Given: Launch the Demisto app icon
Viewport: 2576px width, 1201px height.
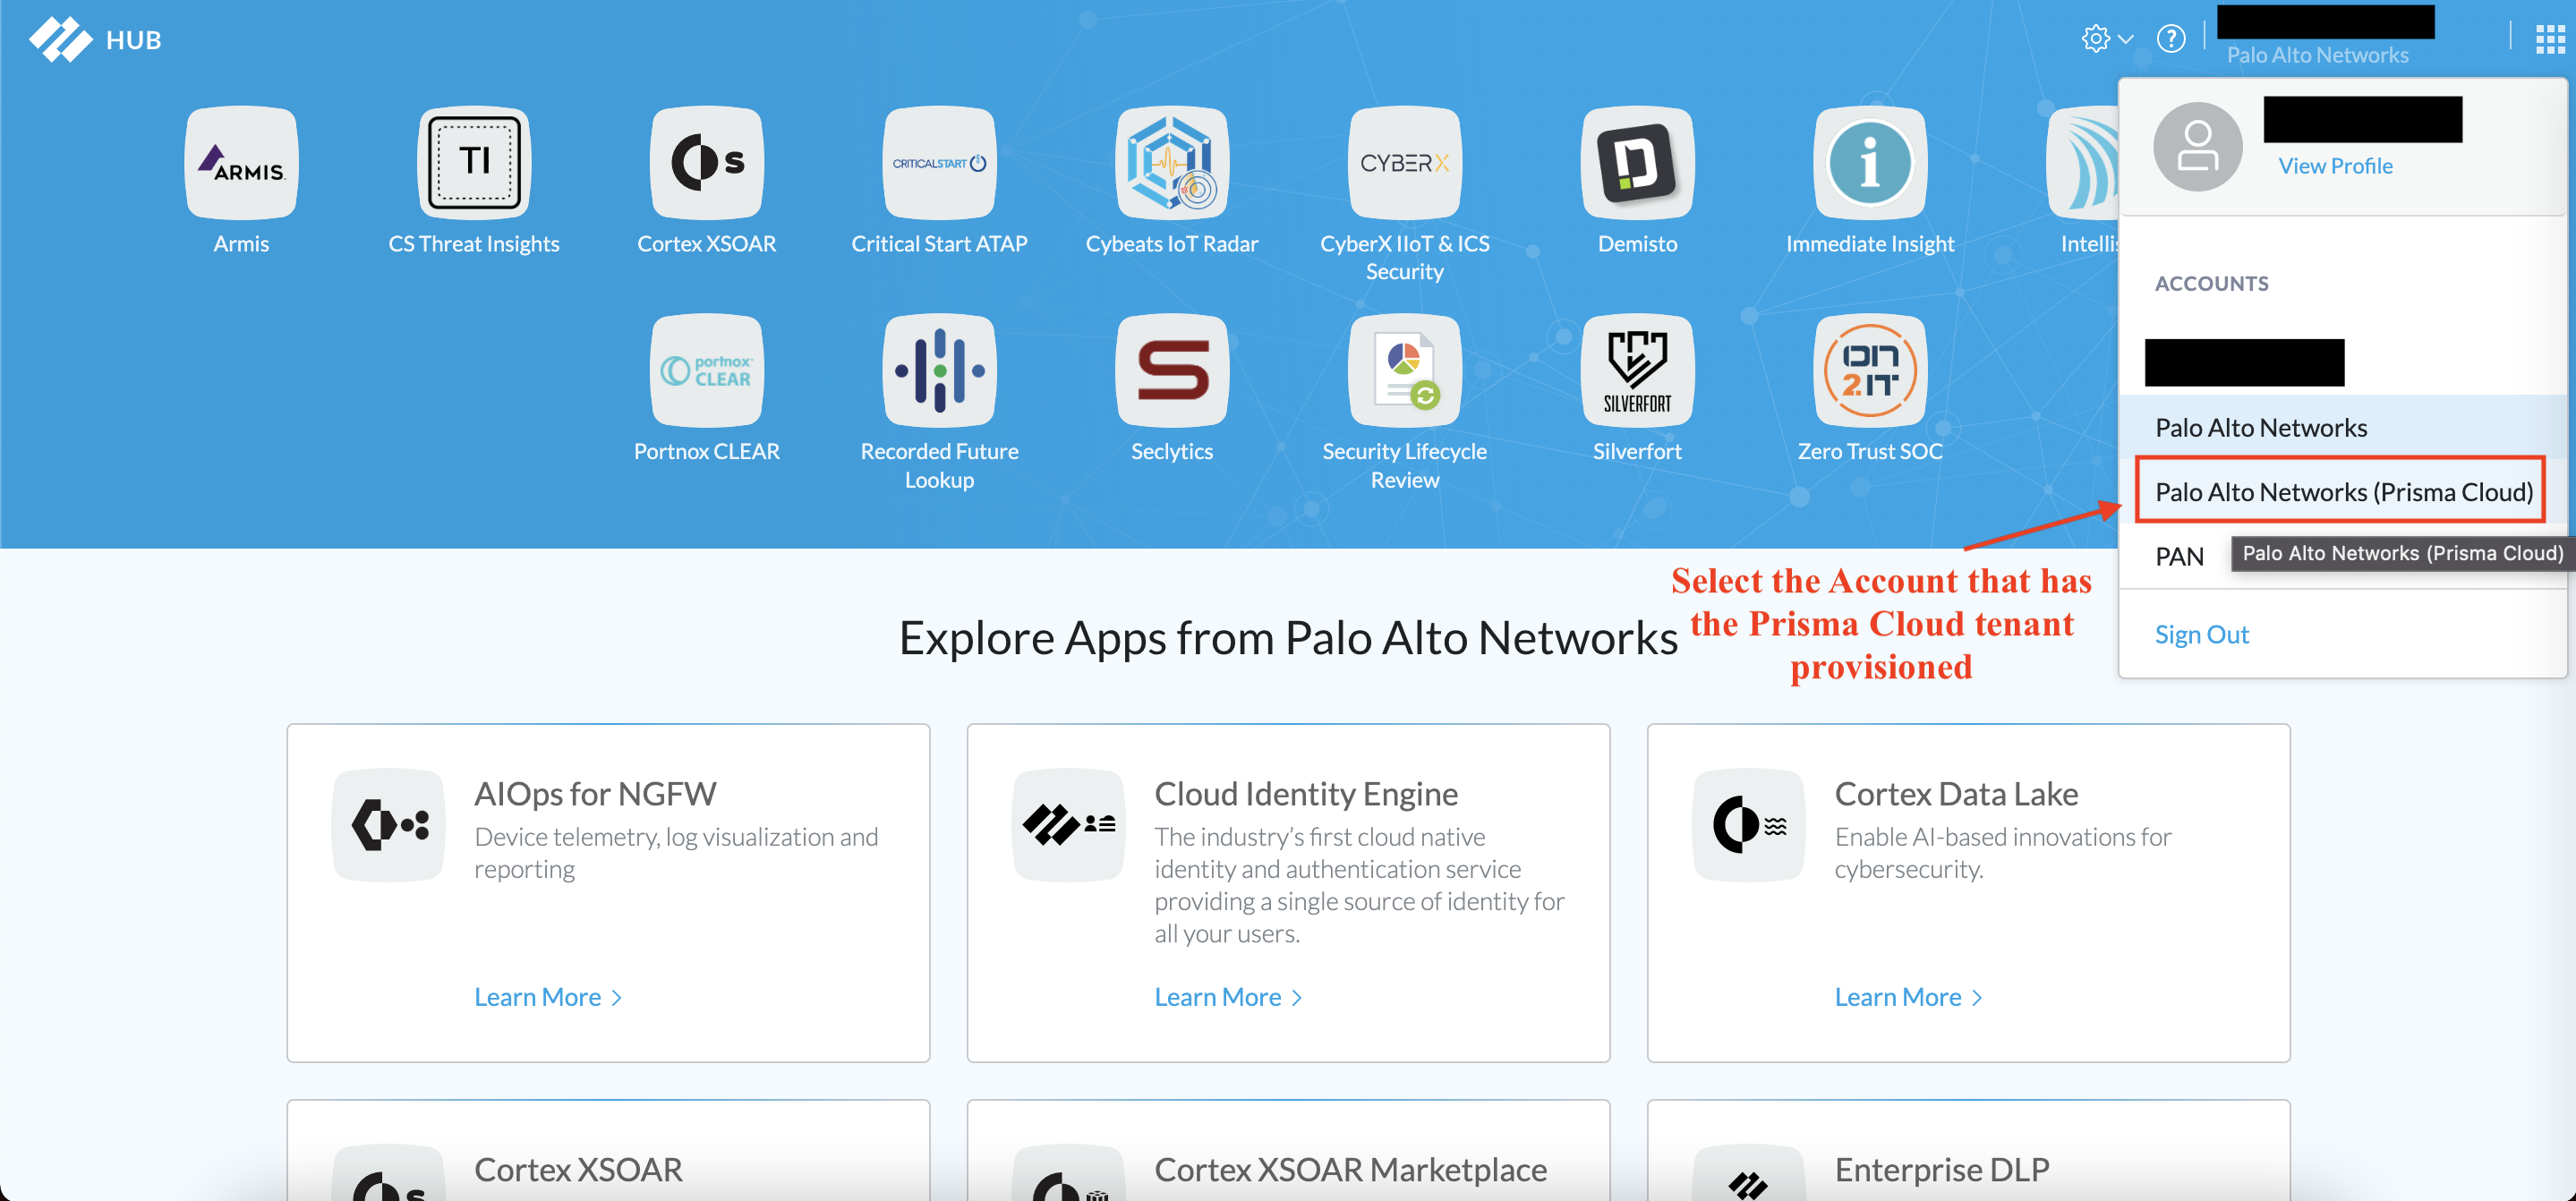Looking at the screenshot, I should pos(1636,163).
